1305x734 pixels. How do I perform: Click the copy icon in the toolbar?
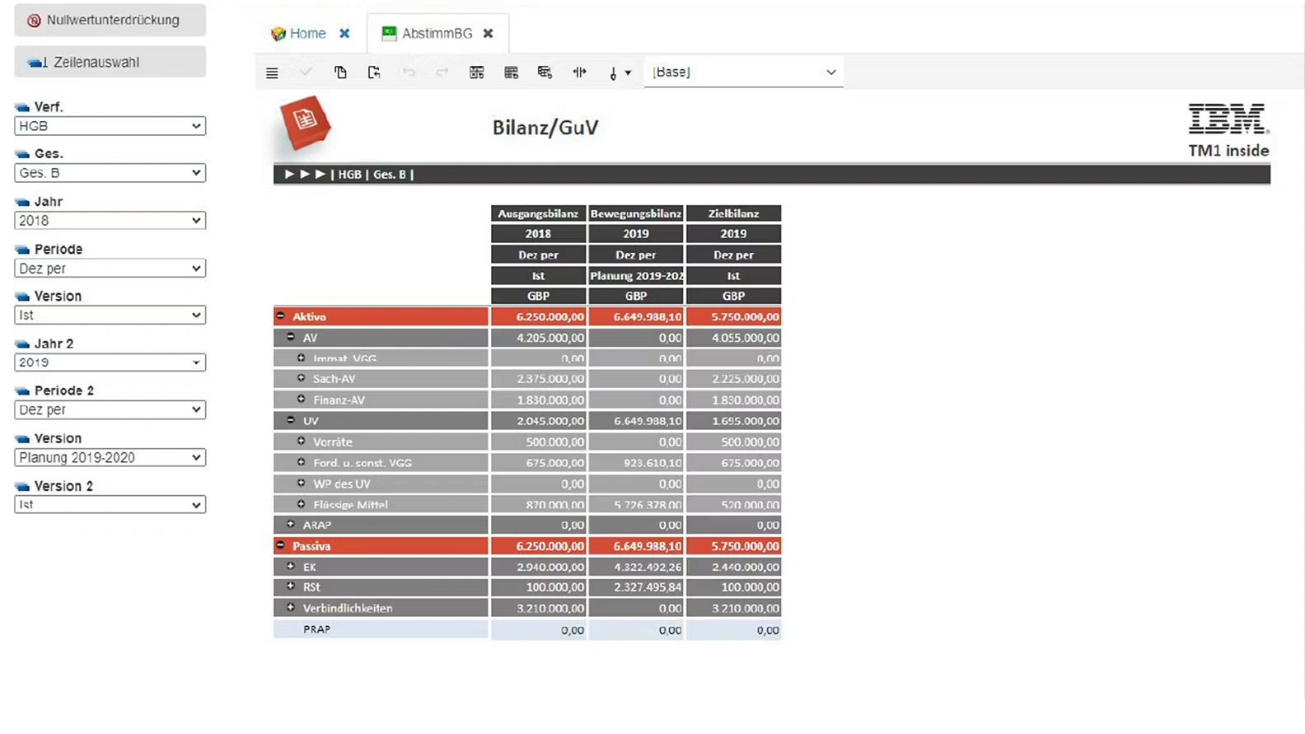(340, 72)
